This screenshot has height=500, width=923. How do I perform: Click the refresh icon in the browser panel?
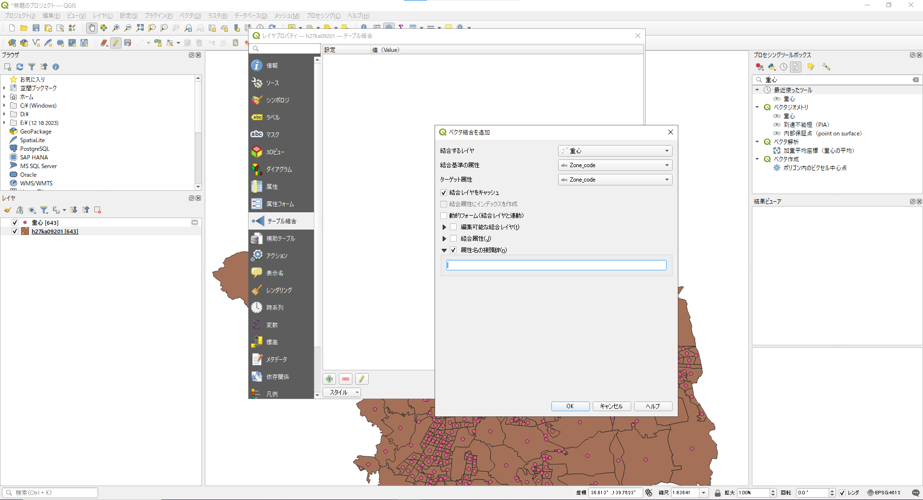pos(20,67)
